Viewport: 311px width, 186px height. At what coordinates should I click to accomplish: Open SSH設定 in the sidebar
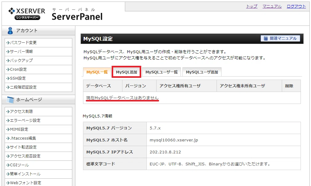[x=38, y=78]
